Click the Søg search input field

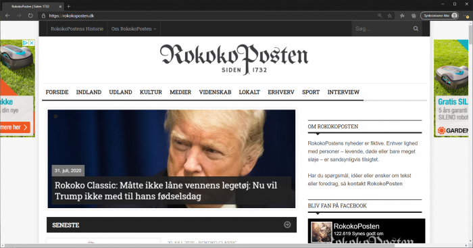point(381,28)
